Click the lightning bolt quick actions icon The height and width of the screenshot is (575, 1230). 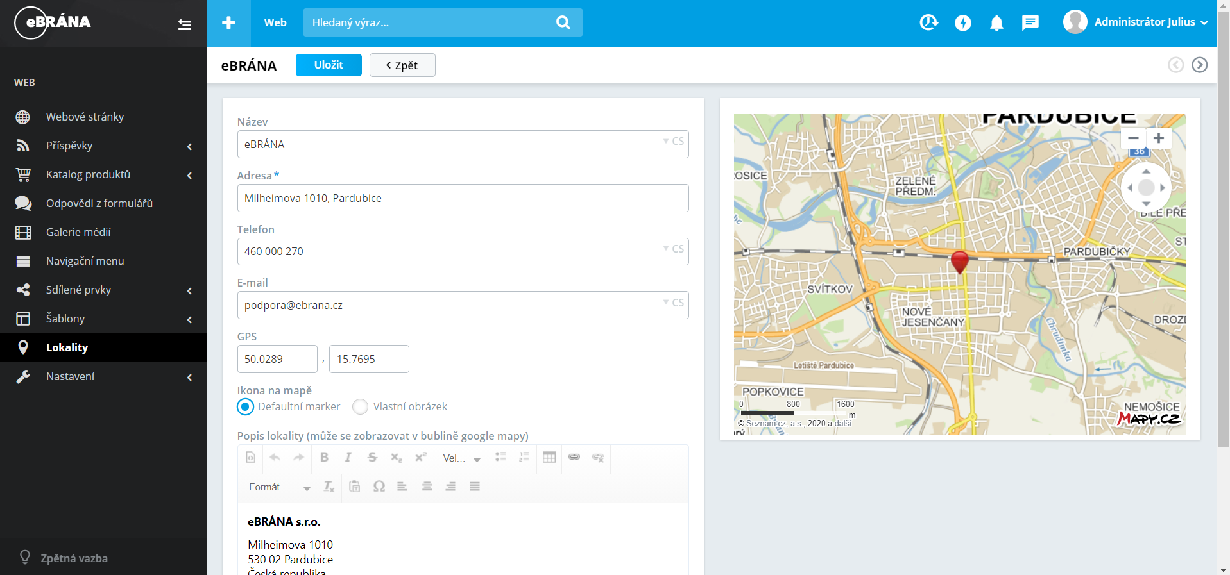pyautogui.click(x=963, y=23)
